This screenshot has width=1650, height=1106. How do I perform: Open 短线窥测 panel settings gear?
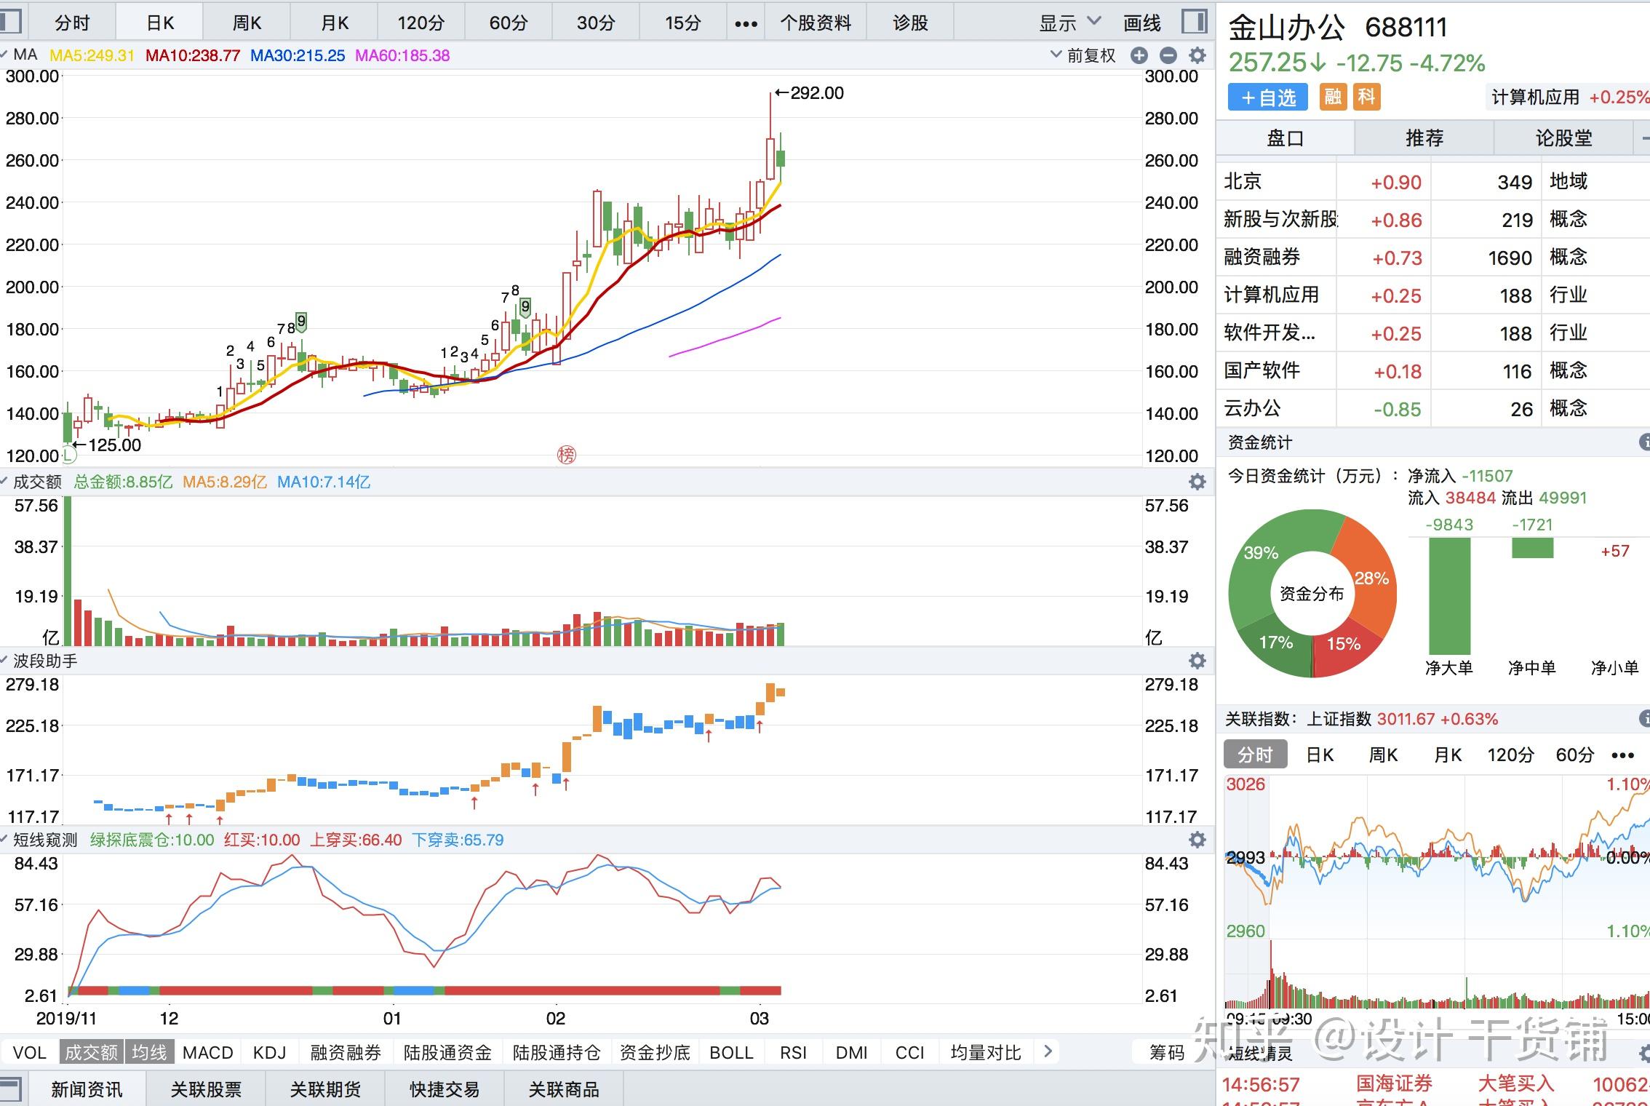pyautogui.click(x=1197, y=840)
